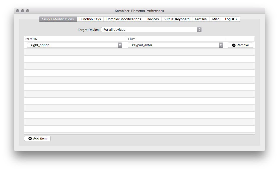Select the Virtual Keyboard tab
Viewport: 279px width, 171px height.
[x=177, y=19]
